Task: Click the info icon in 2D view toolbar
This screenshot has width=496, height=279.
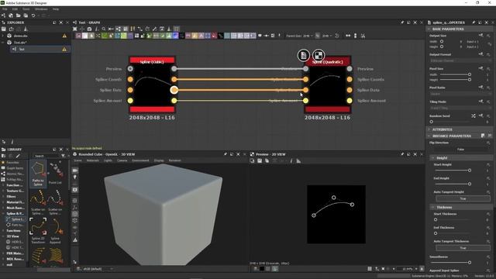Action: click(291, 160)
